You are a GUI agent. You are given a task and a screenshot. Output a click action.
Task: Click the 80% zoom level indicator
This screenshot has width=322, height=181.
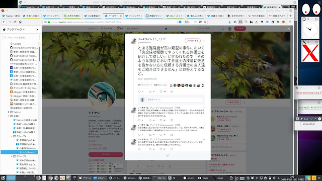[x=187, y=22]
